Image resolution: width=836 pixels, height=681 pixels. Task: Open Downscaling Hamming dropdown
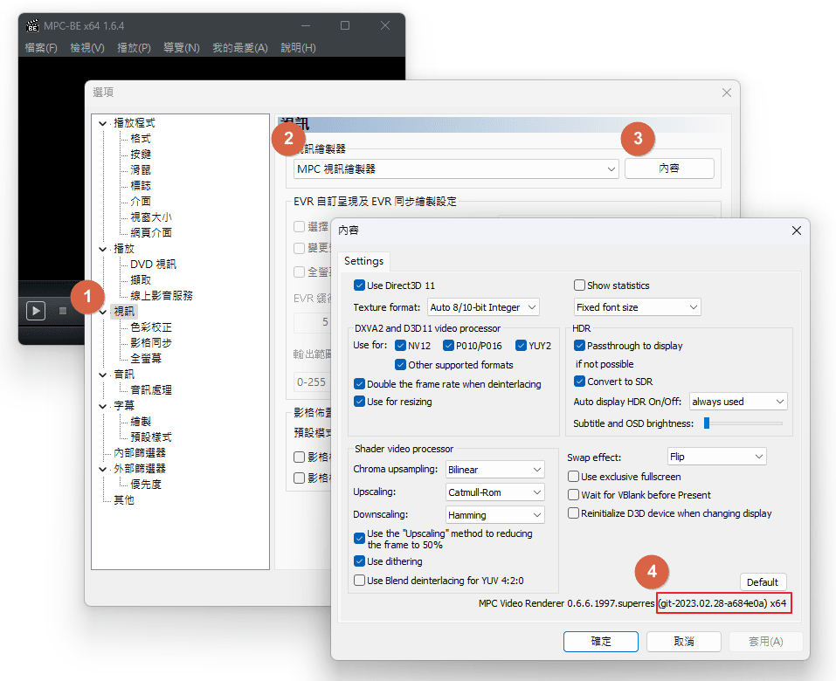494,515
